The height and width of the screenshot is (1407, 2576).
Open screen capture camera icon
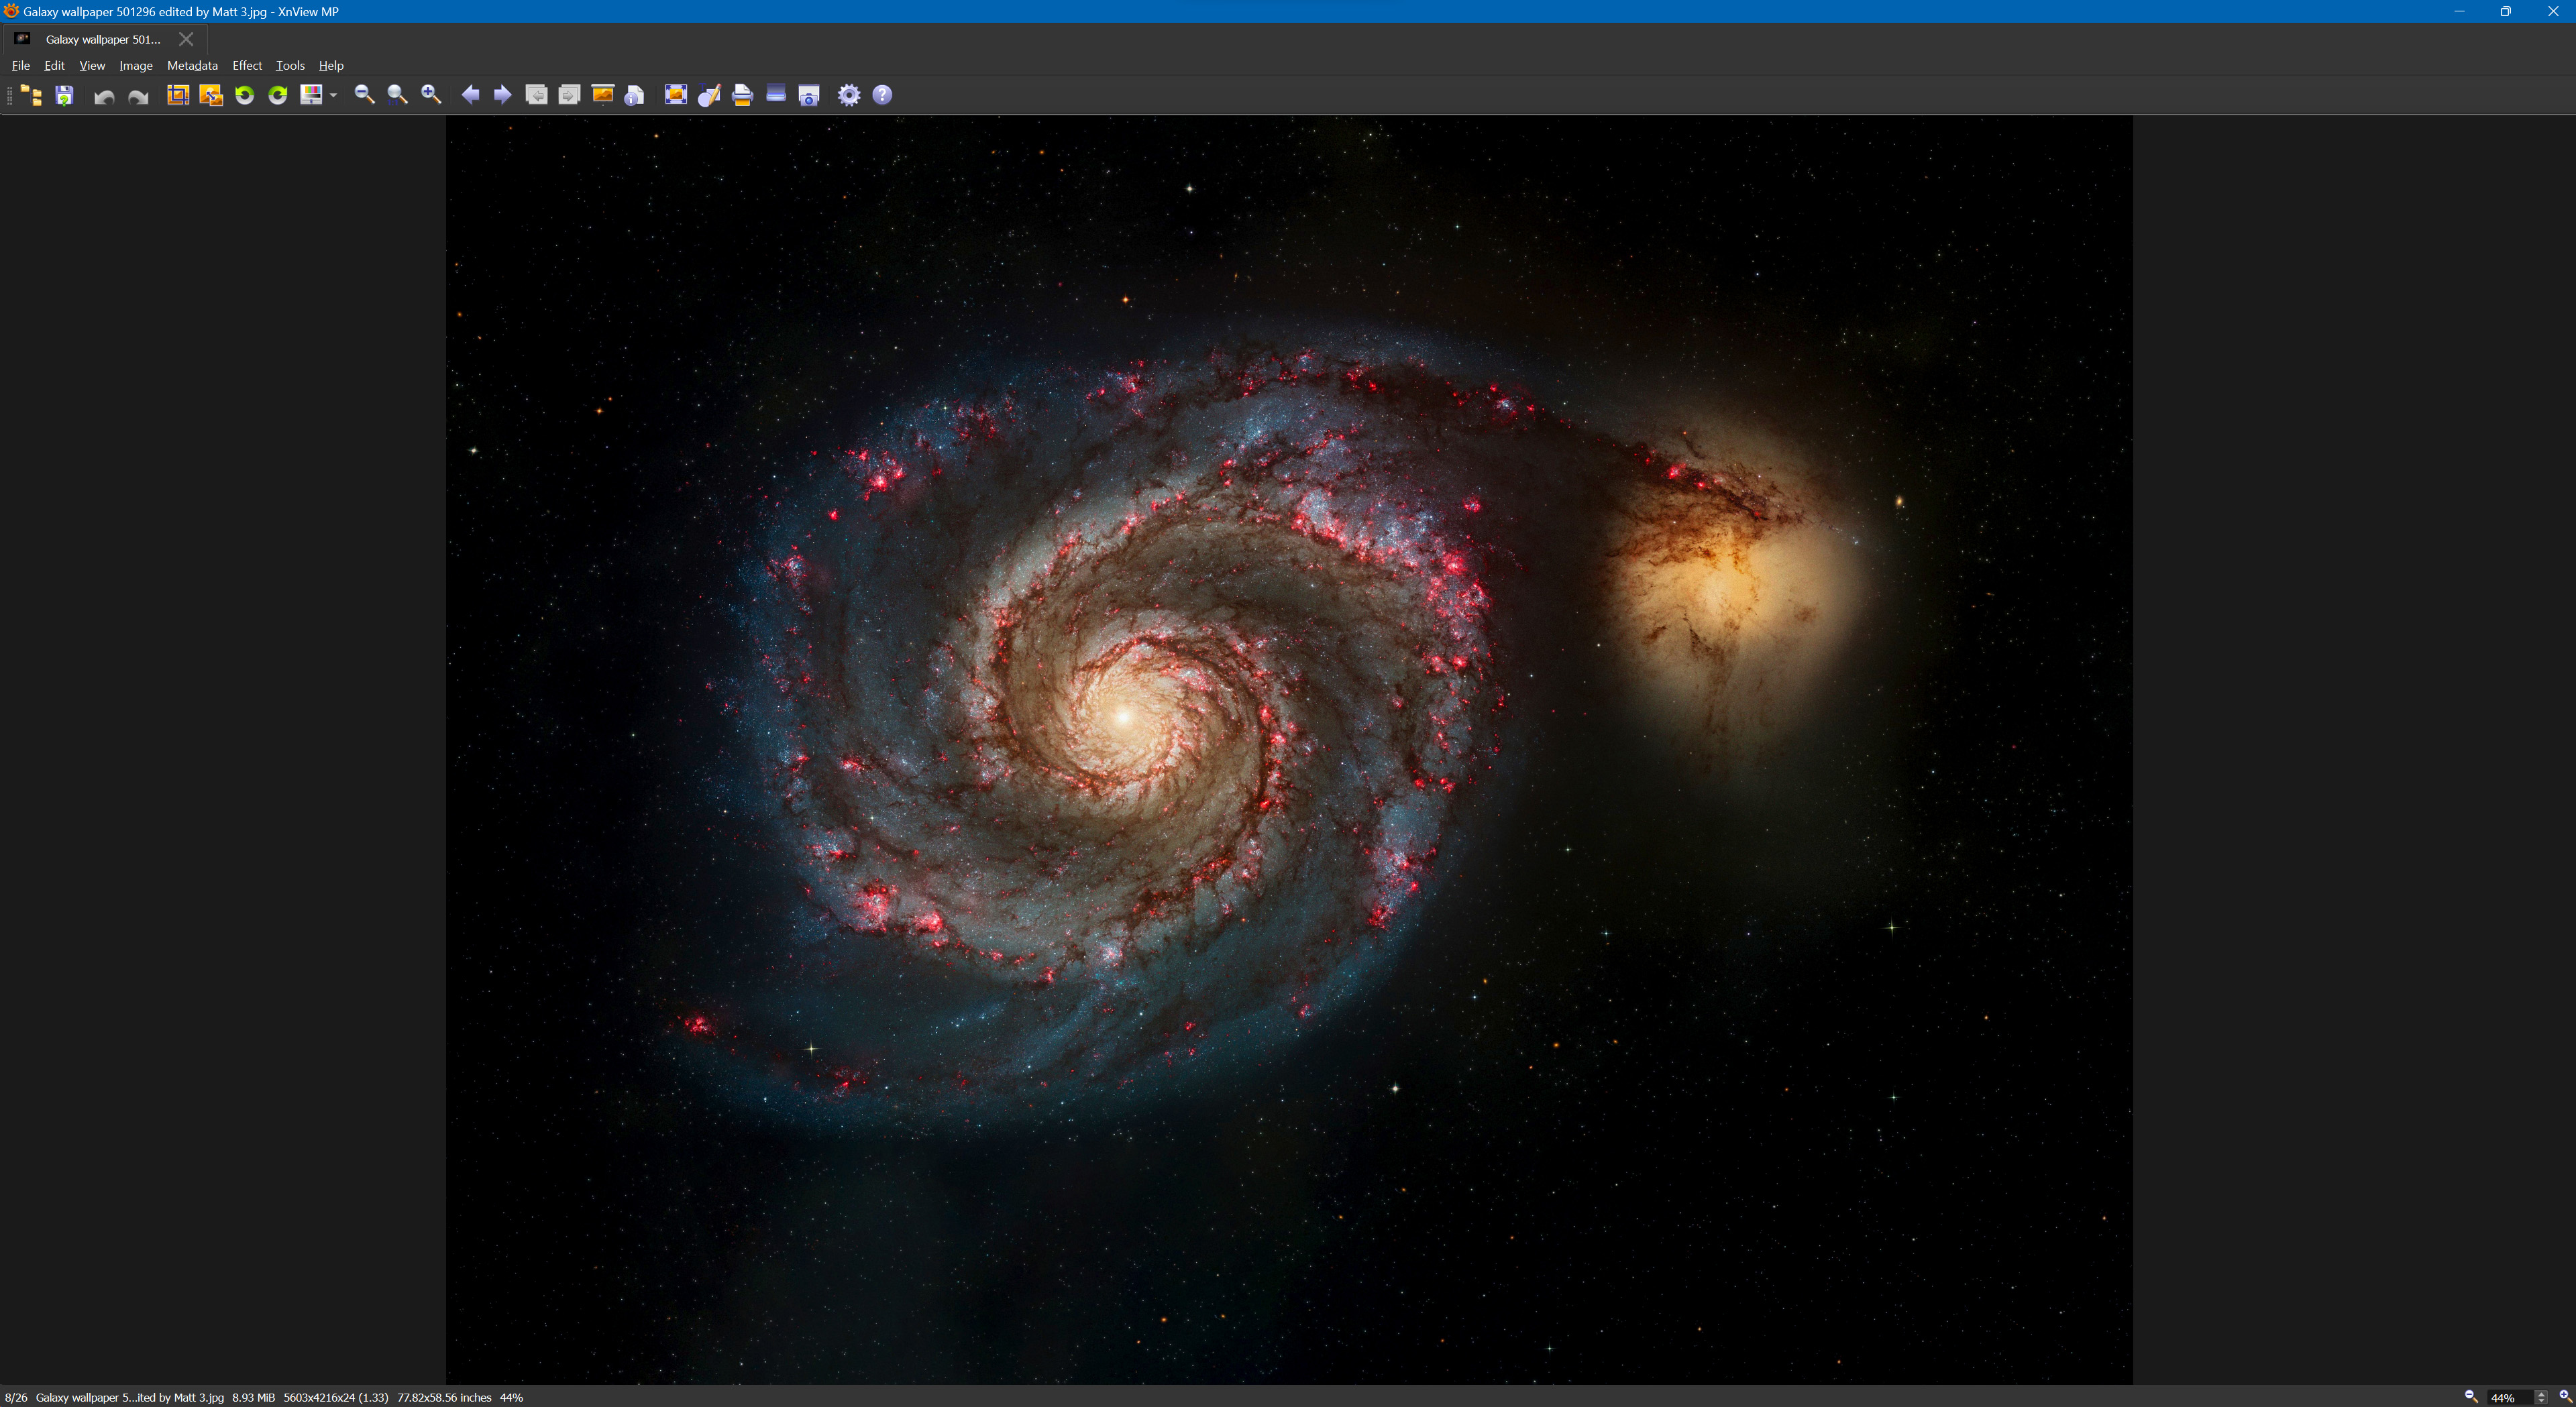tap(809, 95)
